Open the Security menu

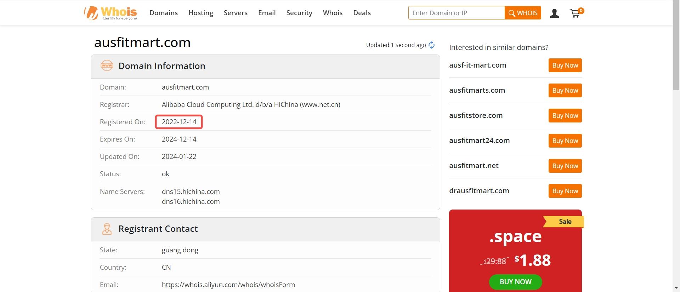click(x=299, y=13)
